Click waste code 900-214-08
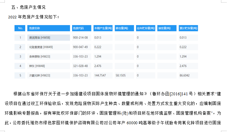The image size is (232, 132). [80, 38]
